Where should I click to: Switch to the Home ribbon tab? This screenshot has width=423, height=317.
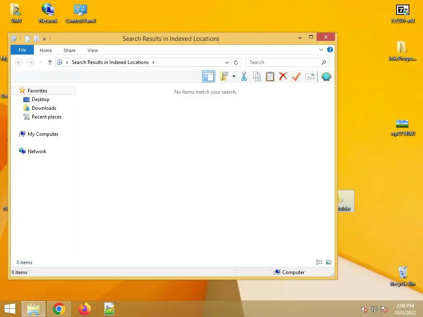click(45, 50)
